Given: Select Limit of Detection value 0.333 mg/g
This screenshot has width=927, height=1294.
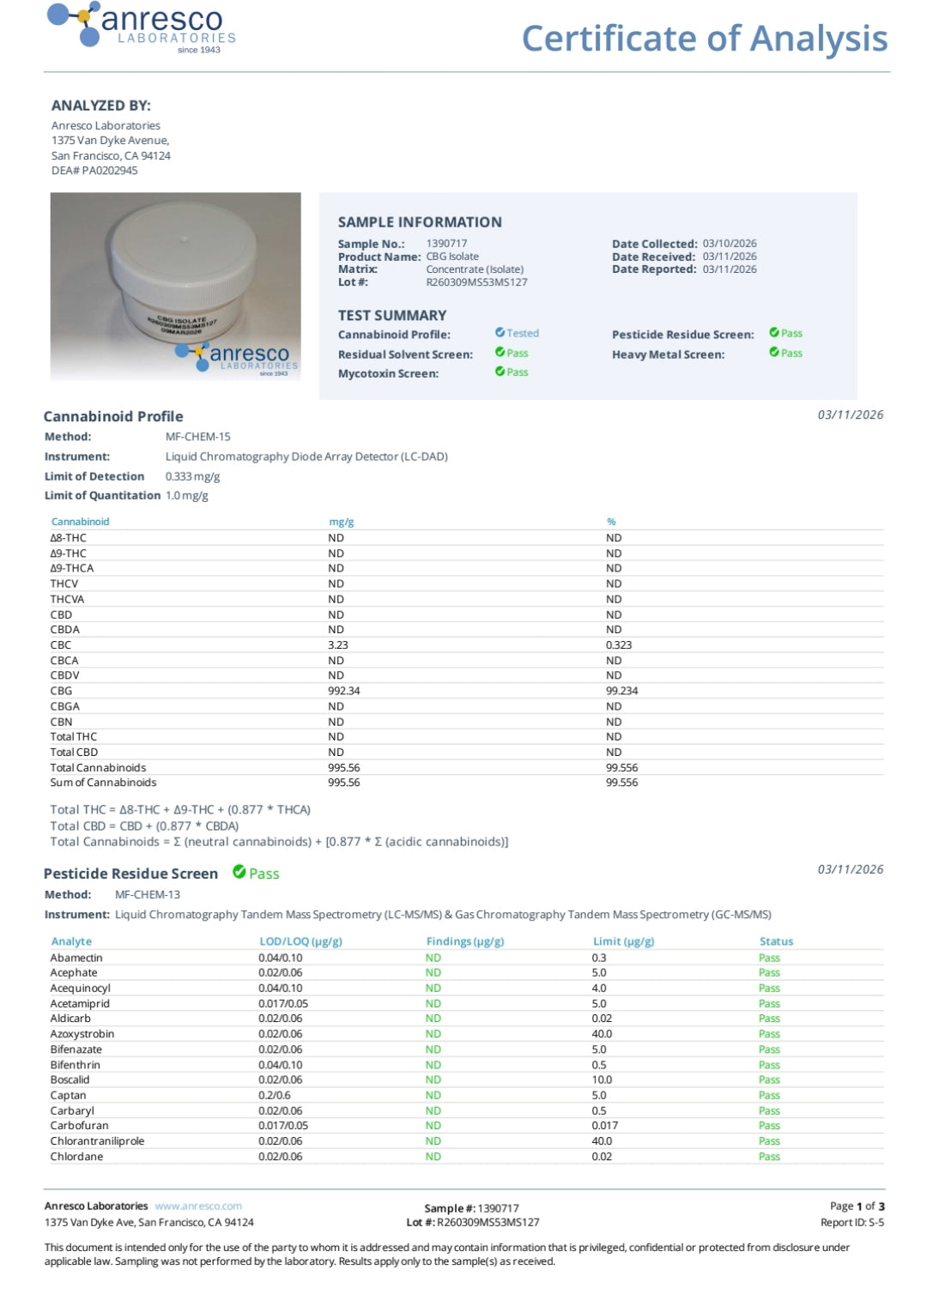Looking at the screenshot, I should pyautogui.click(x=192, y=476).
